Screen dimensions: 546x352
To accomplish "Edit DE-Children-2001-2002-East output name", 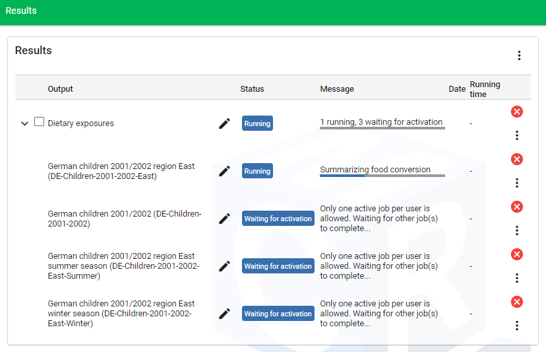I will [x=224, y=171].
